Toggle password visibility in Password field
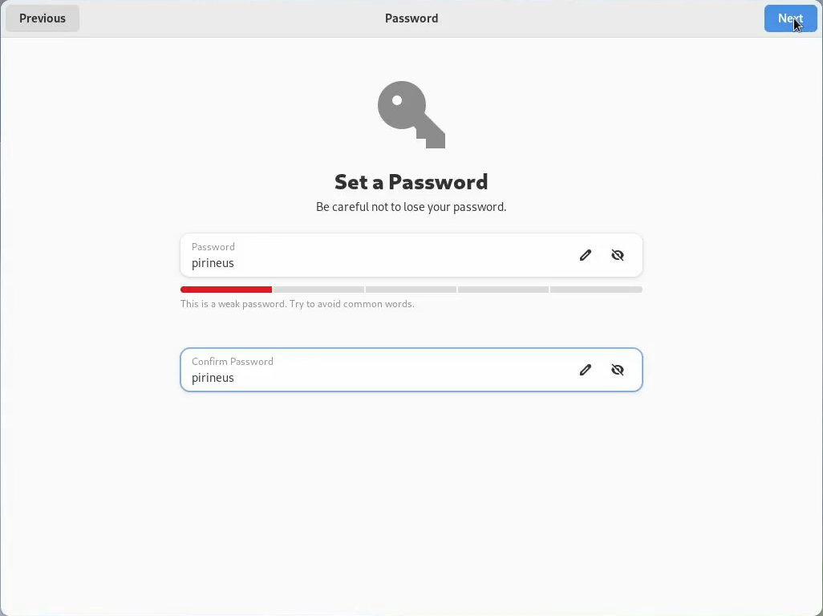 pos(618,255)
